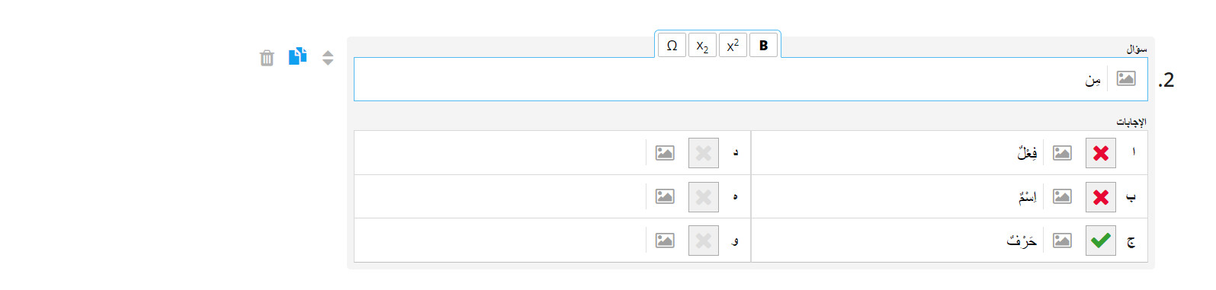Delete question 2 with trash icon
The height and width of the screenshot is (290, 1216).
pos(267,58)
